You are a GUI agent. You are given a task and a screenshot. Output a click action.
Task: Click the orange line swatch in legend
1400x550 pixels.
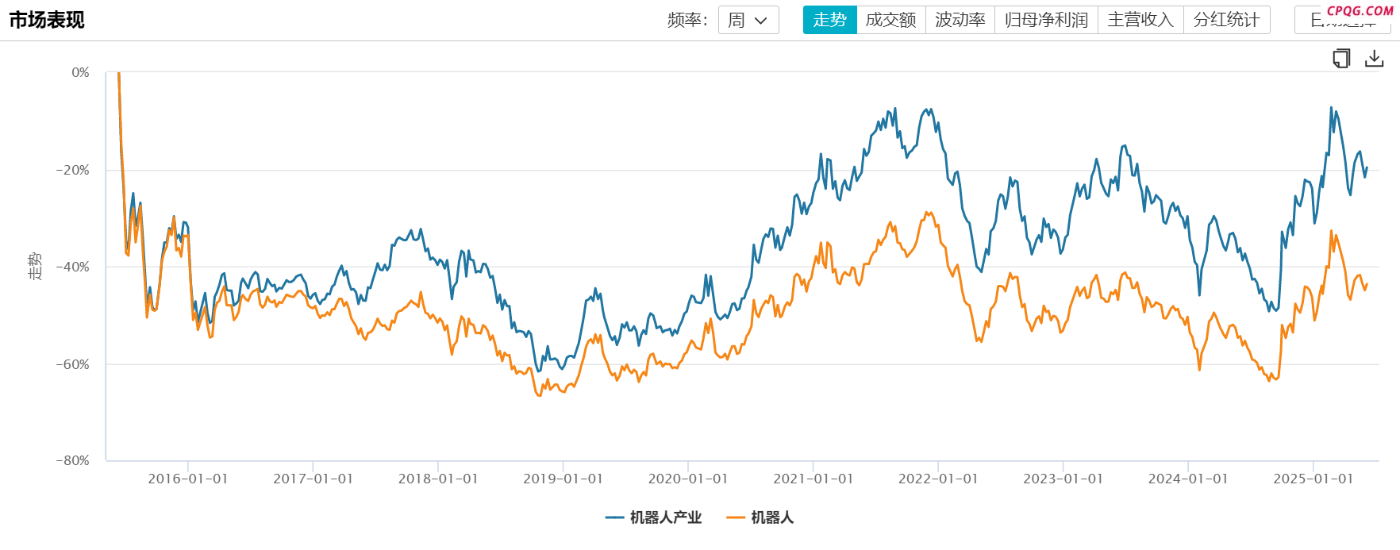click(736, 517)
